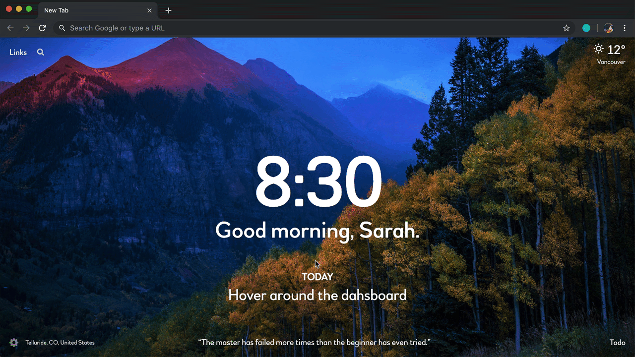The image size is (635, 357).
Task: Click the Vancouver weather location label
Action: (x=611, y=62)
